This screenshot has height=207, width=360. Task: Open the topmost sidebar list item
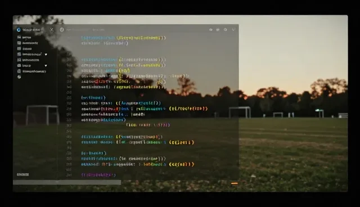(x=24, y=37)
